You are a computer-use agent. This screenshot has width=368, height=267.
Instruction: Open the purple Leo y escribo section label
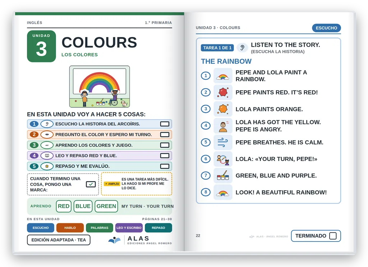[x=129, y=228]
